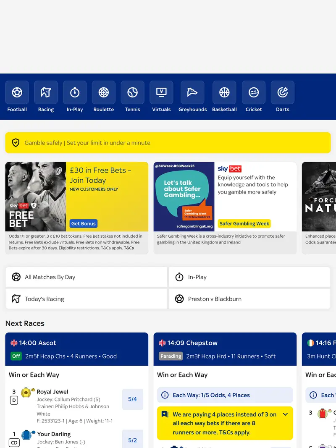This screenshot has height=448, width=336.
Task: Expand the paying 4 places notice
Action: coord(285,414)
